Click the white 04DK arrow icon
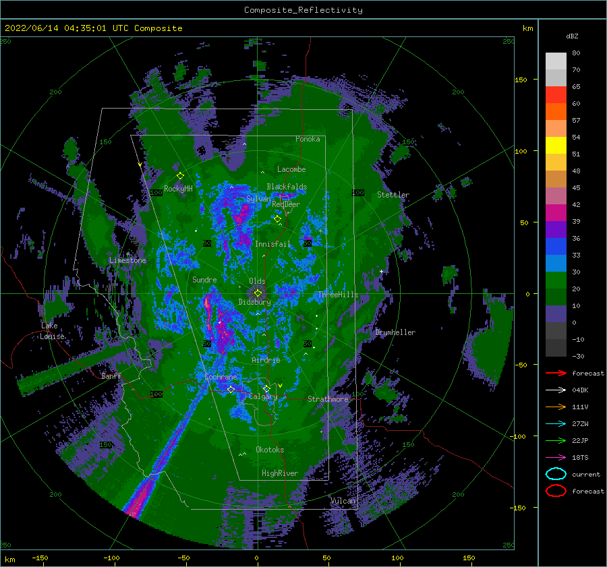 (556, 390)
